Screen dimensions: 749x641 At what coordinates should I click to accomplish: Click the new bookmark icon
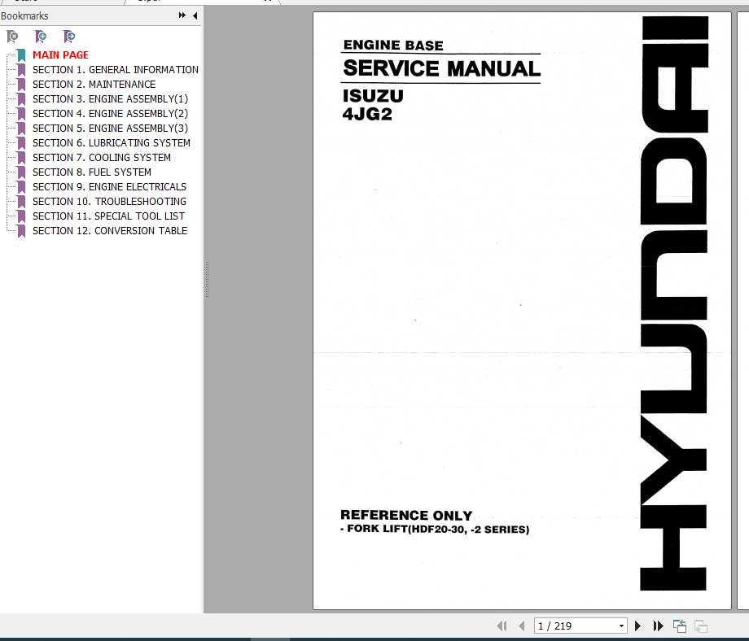click(x=41, y=37)
